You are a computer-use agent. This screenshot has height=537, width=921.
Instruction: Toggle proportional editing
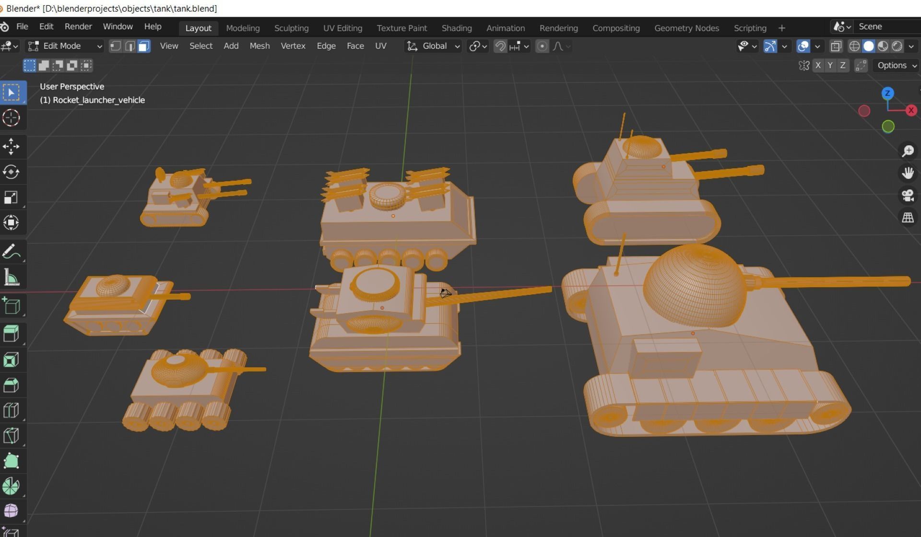[542, 46]
